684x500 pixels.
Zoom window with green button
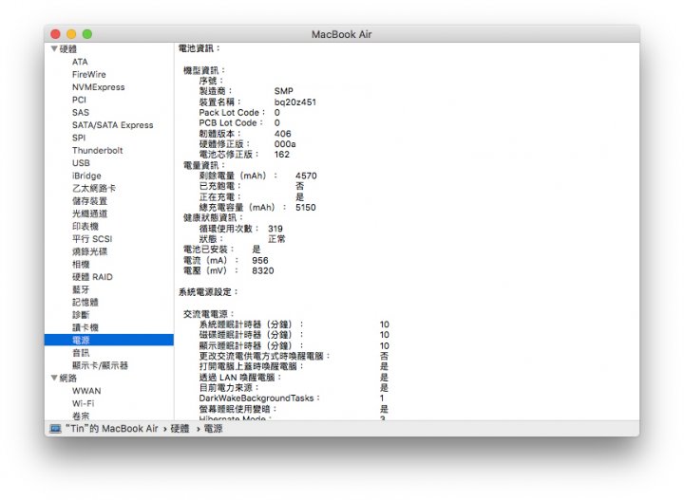pos(87,34)
